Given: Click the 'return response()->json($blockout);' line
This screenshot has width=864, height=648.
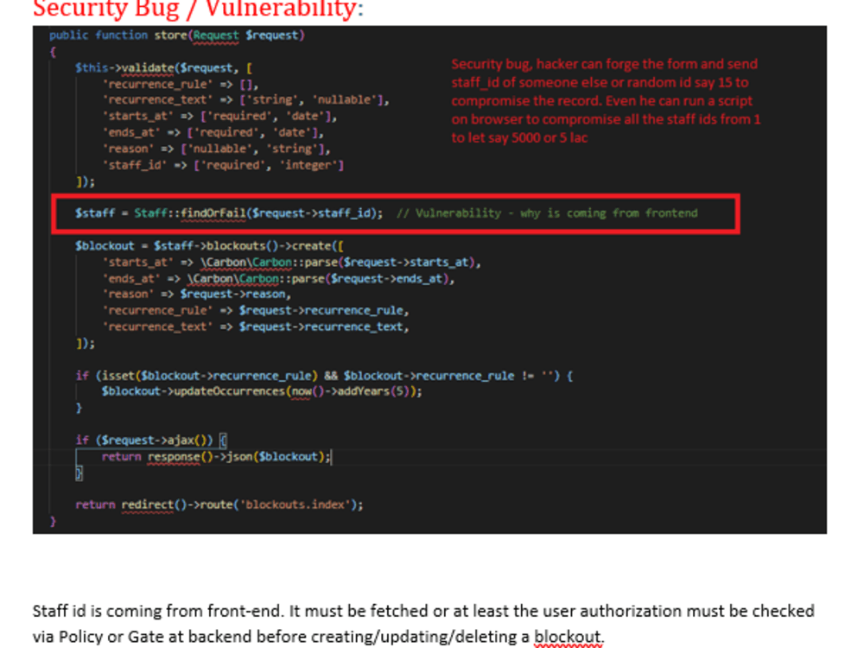Looking at the screenshot, I should [216, 457].
